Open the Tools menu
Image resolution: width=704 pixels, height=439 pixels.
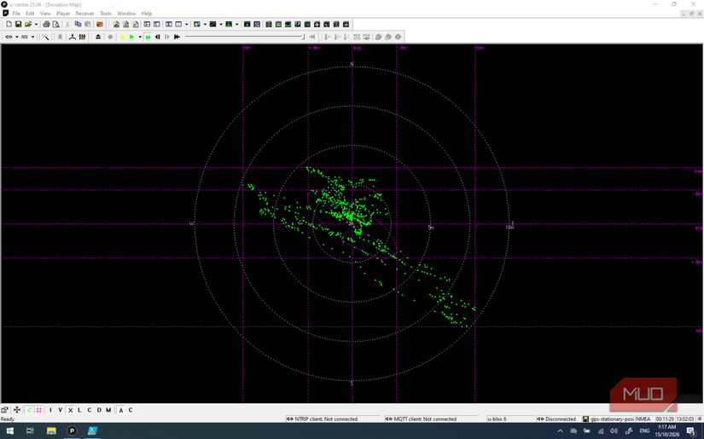tap(106, 14)
